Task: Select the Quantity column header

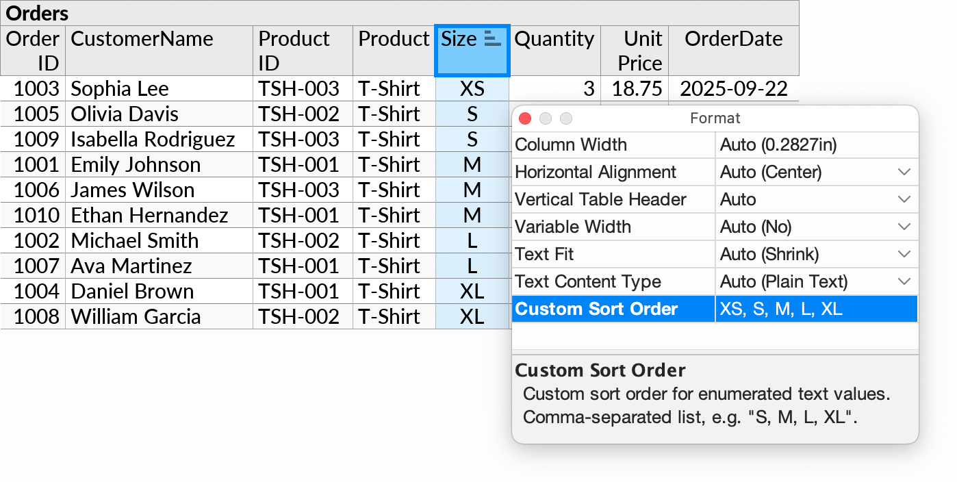Action: [x=554, y=39]
